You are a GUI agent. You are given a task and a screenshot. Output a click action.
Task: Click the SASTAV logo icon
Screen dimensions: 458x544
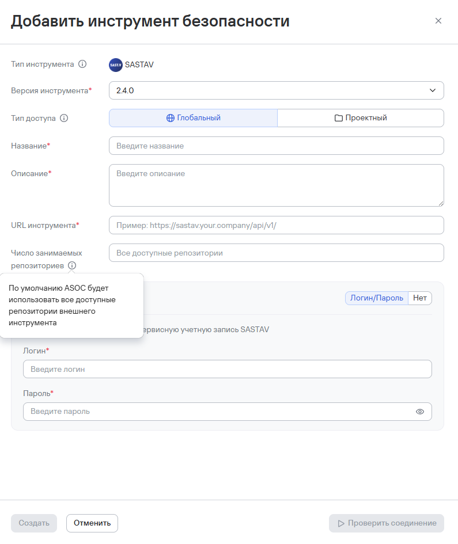(115, 64)
